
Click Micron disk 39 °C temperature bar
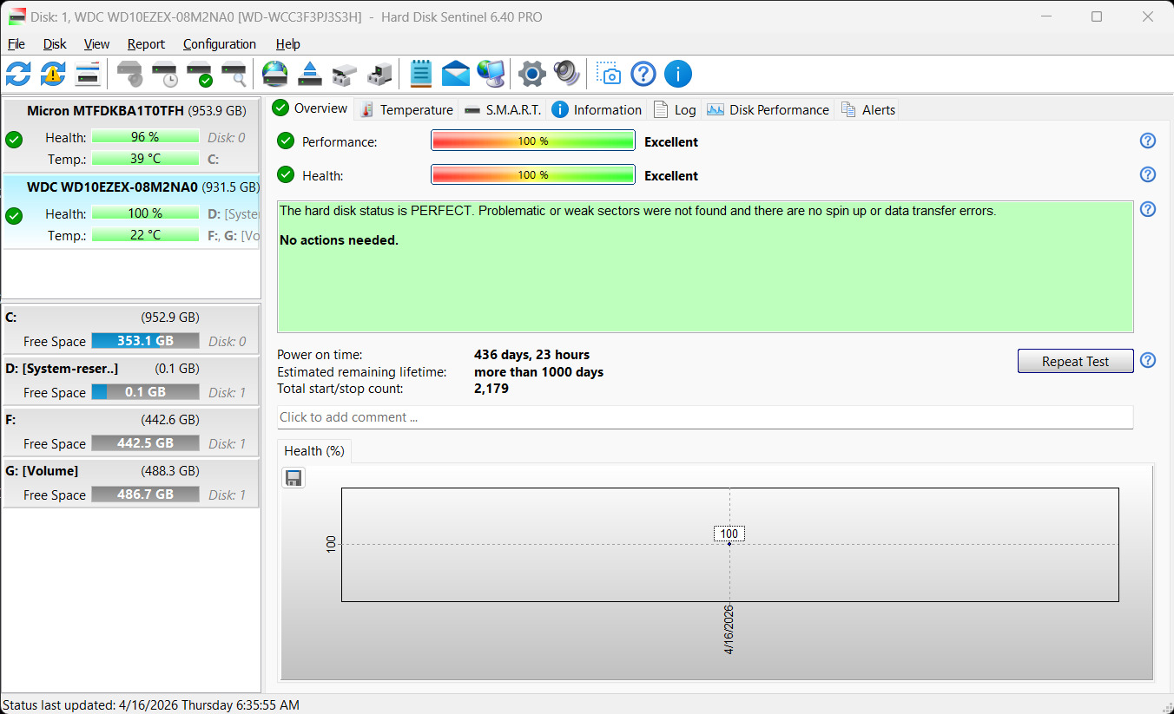point(145,159)
